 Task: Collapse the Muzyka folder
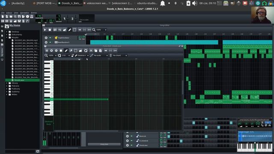7,37
